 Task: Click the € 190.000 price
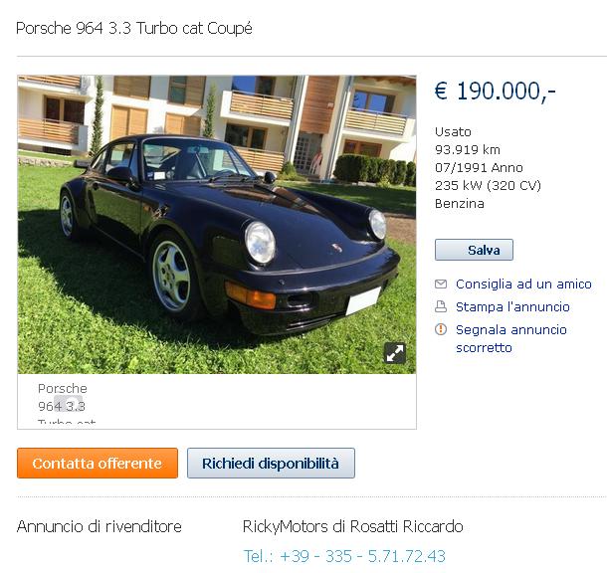[x=496, y=92]
